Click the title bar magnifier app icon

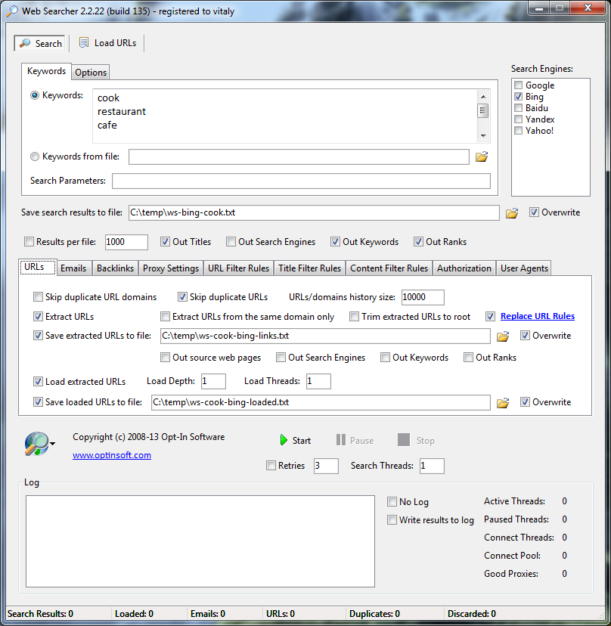point(12,11)
